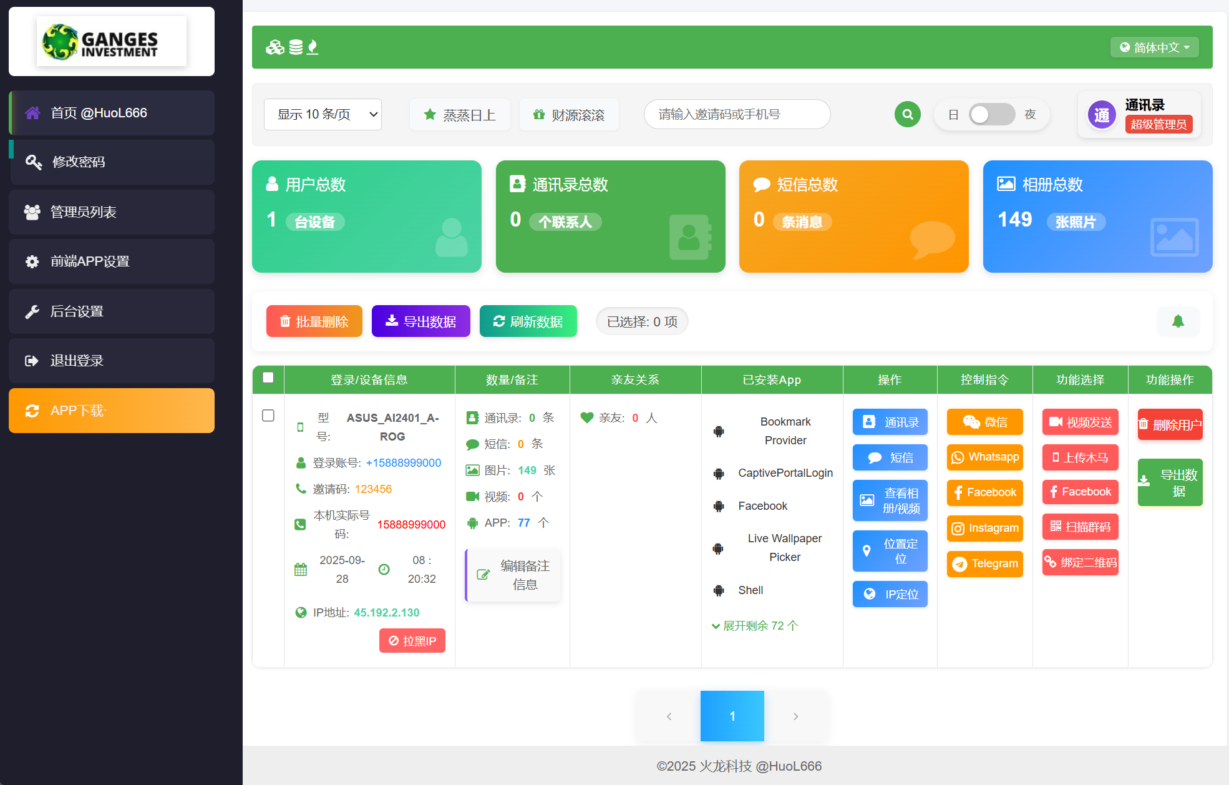Click the purple 通 avatar icon
1229x785 pixels.
pos(1101,114)
